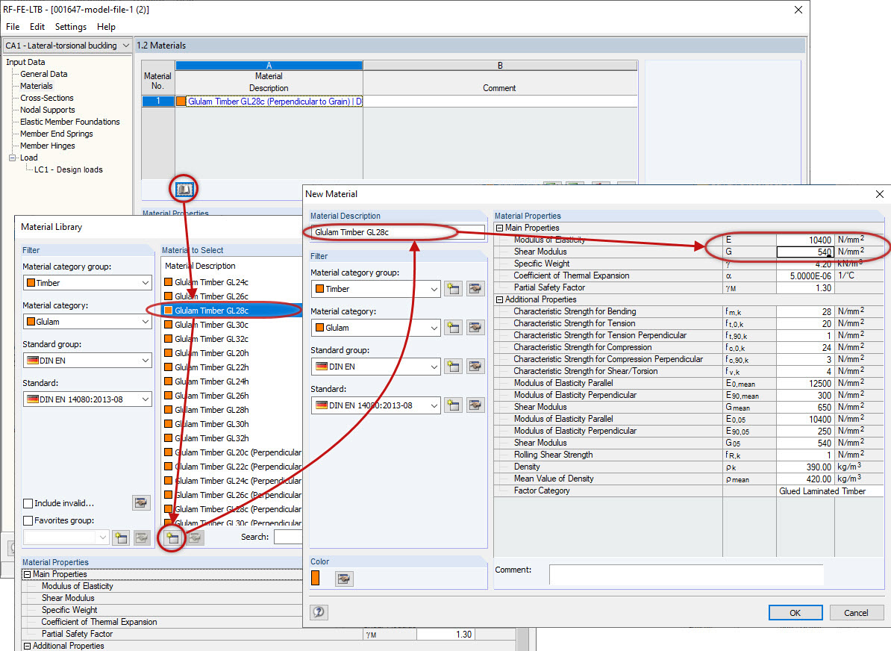Open help via the question mark icon

coord(319,611)
